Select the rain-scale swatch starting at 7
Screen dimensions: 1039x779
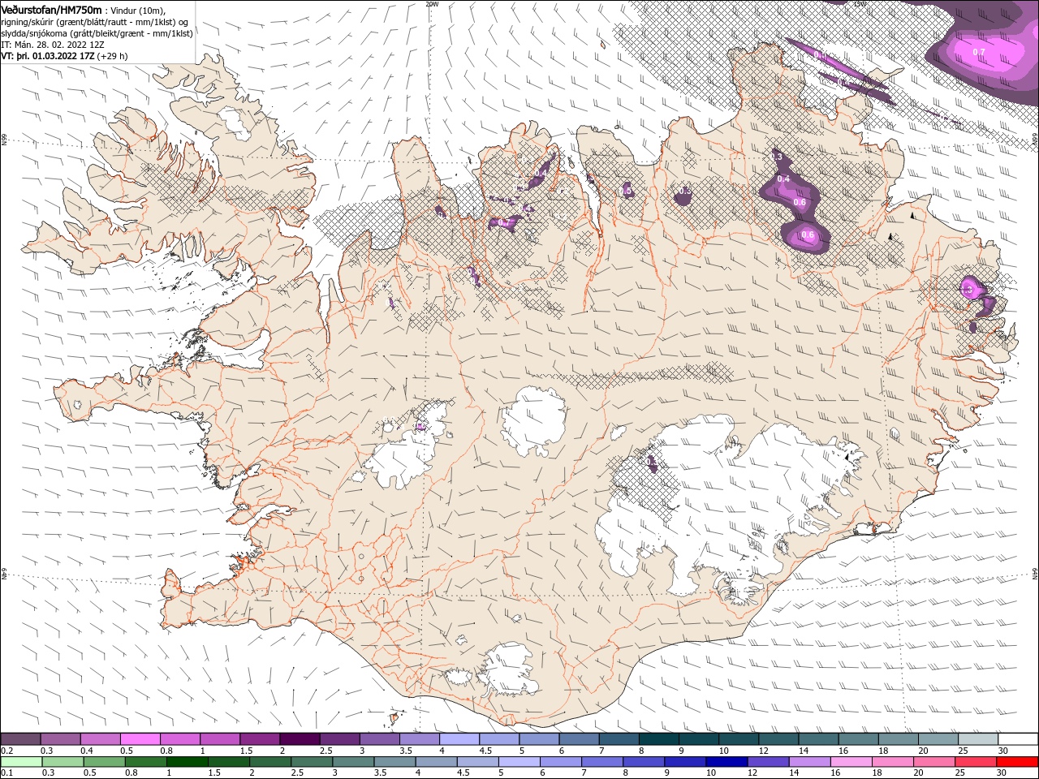coord(602,762)
